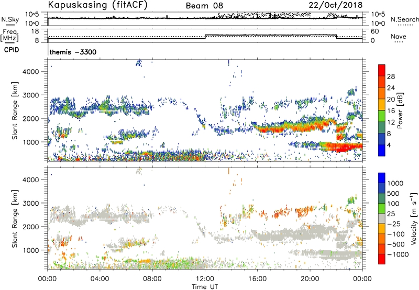Screen dimensions: 419x290
Task: Click the 'N.Search' legend label
Action: [404, 19]
